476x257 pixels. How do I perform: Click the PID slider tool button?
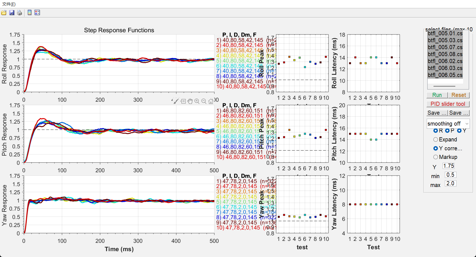[x=448, y=104]
